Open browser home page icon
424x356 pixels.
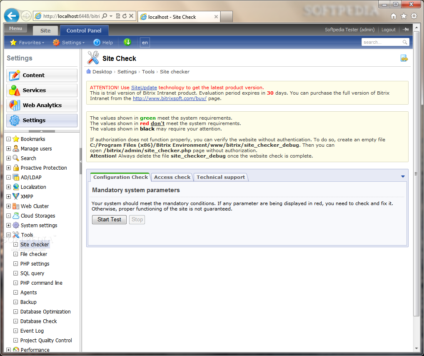[394, 16]
